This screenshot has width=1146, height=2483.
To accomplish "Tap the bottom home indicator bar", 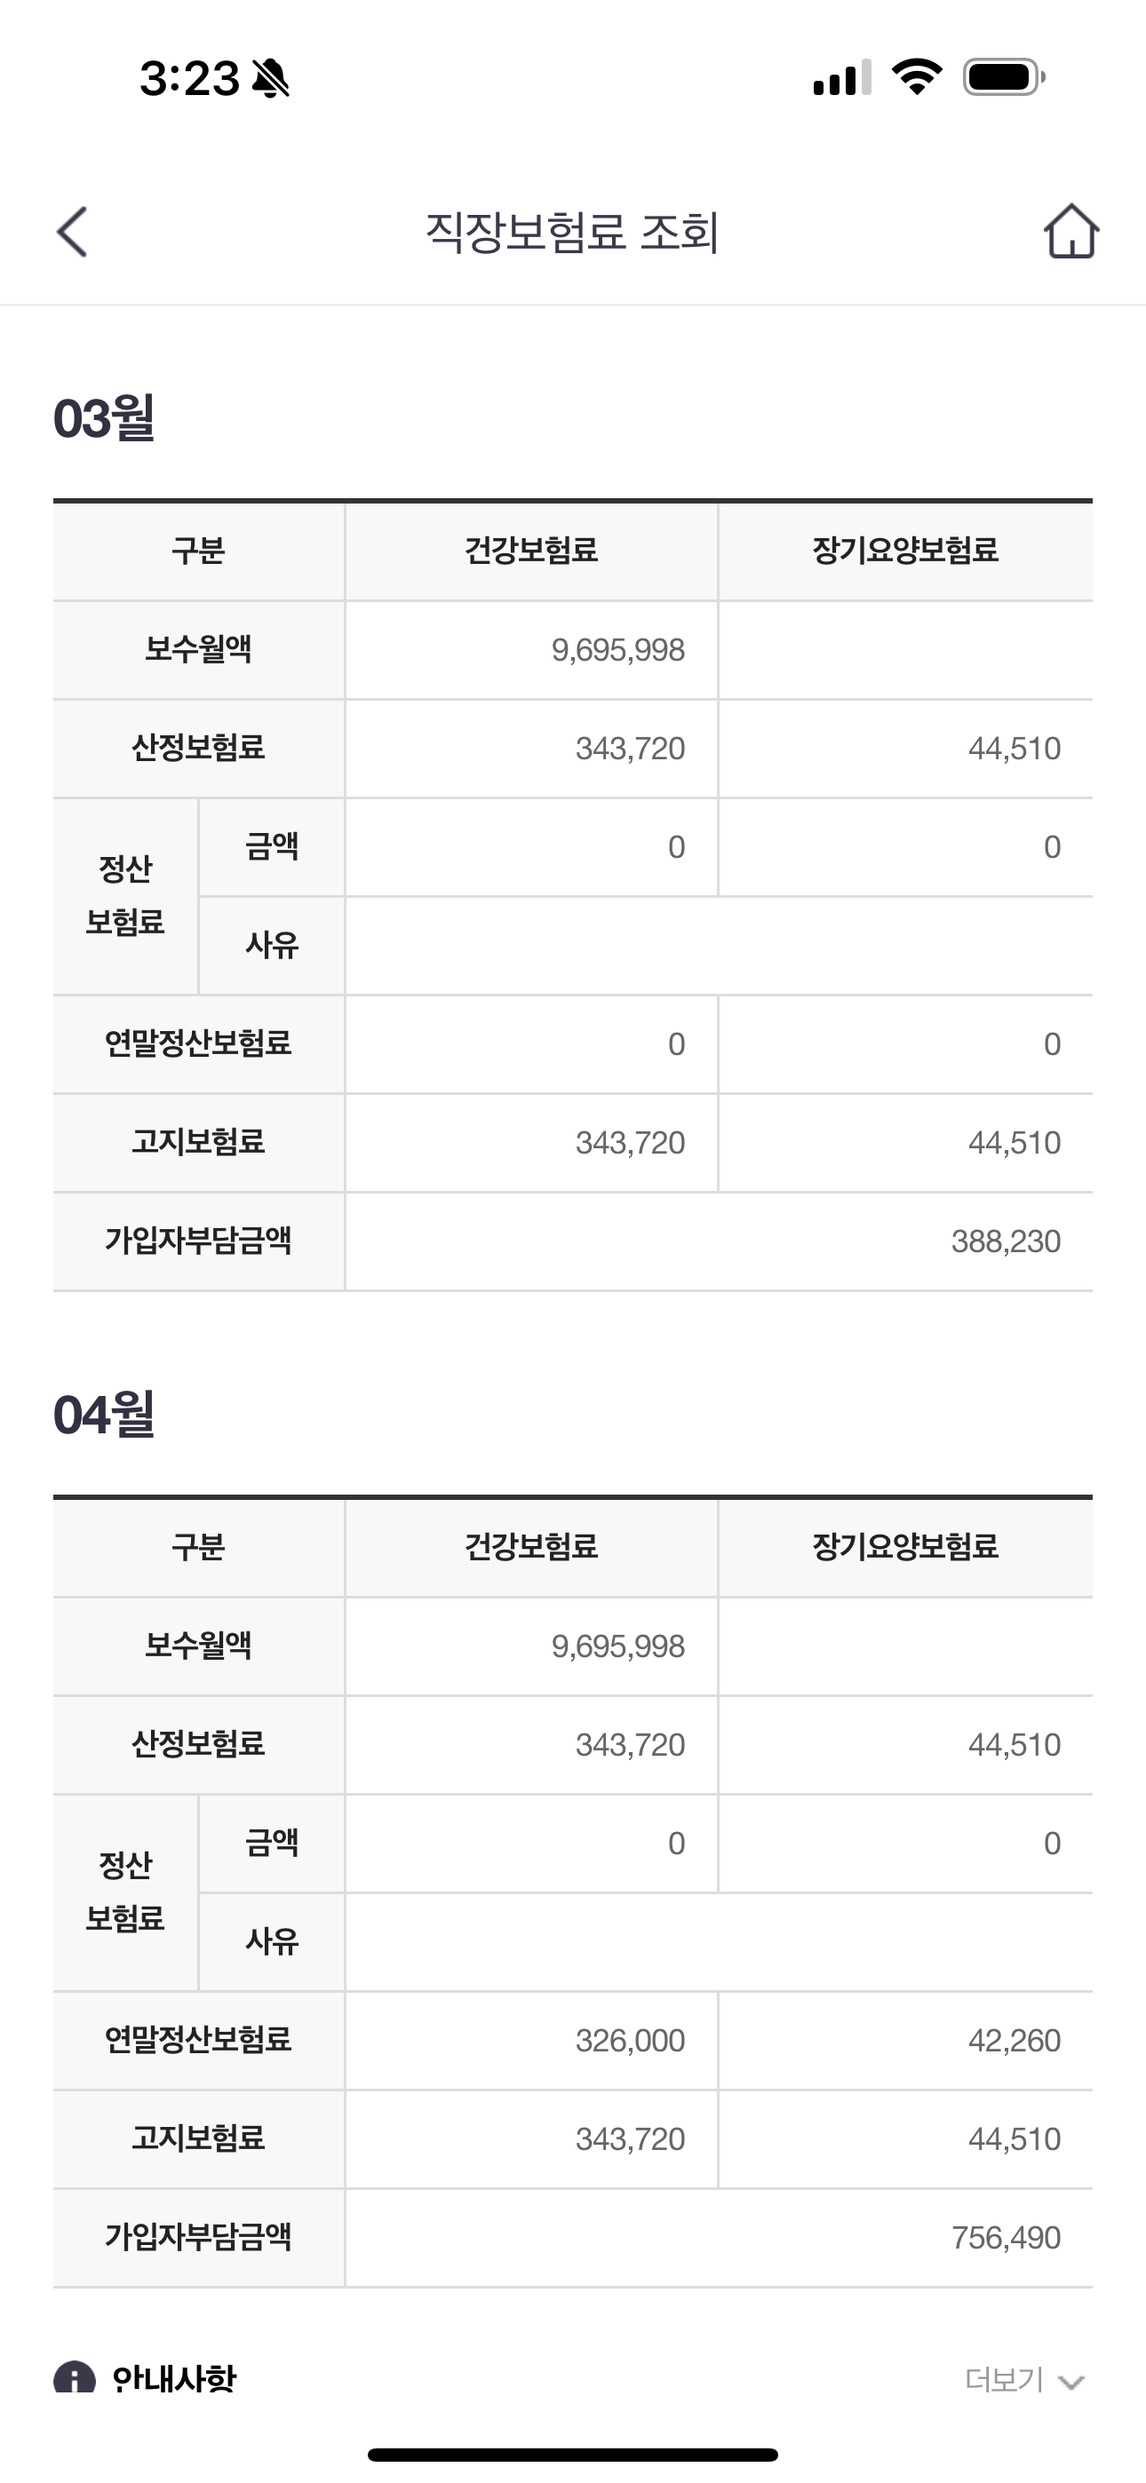I will point(573,2454).
